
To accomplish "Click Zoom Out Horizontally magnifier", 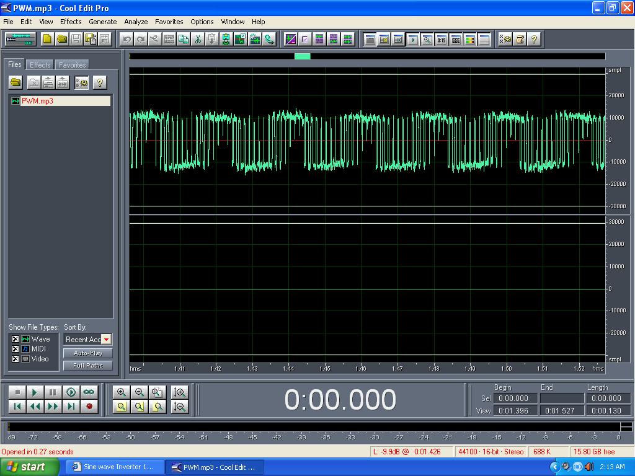I will click(140, 392).
